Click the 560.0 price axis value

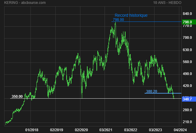pos(187,62)
